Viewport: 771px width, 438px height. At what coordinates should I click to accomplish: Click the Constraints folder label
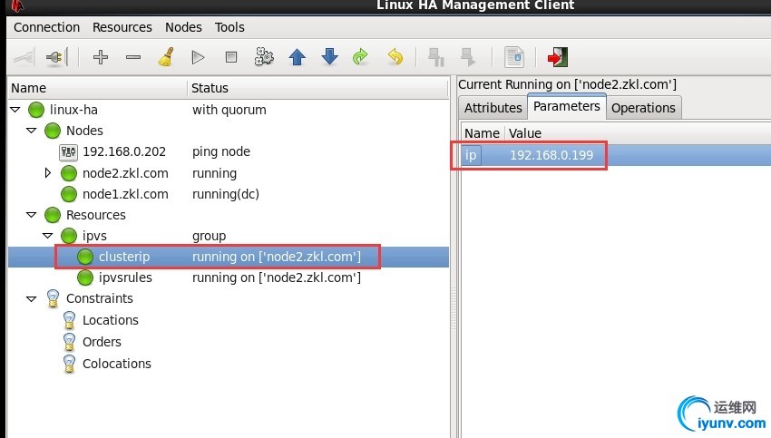tap(100, 299)
